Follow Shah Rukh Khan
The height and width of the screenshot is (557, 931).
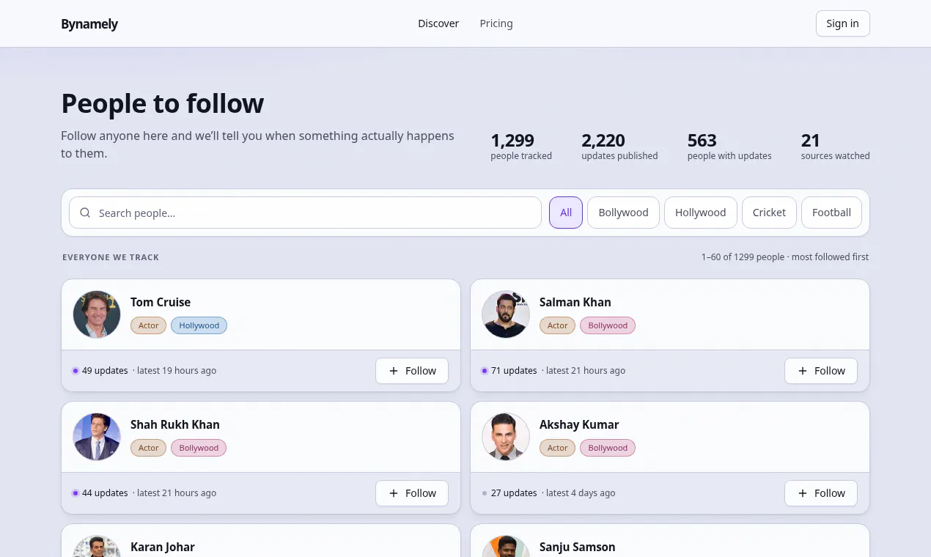412,493
